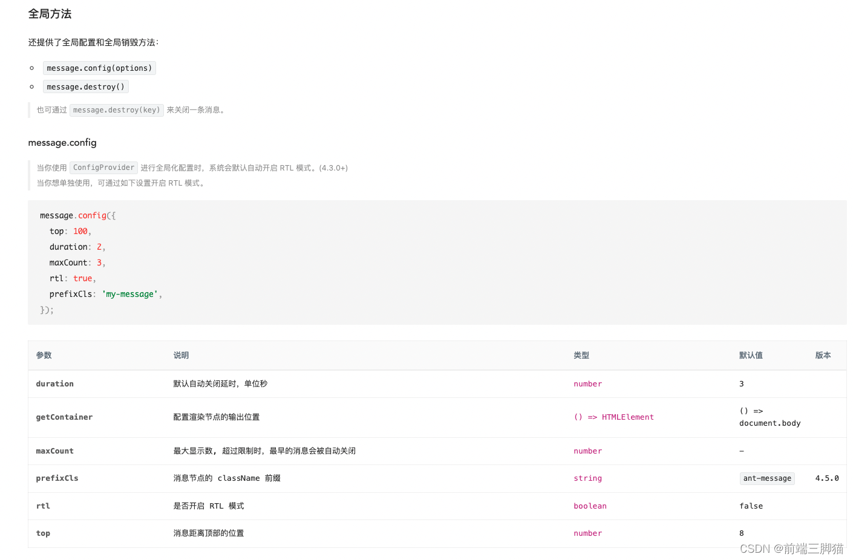Click the 全局方法 heading

pos(50,13)
